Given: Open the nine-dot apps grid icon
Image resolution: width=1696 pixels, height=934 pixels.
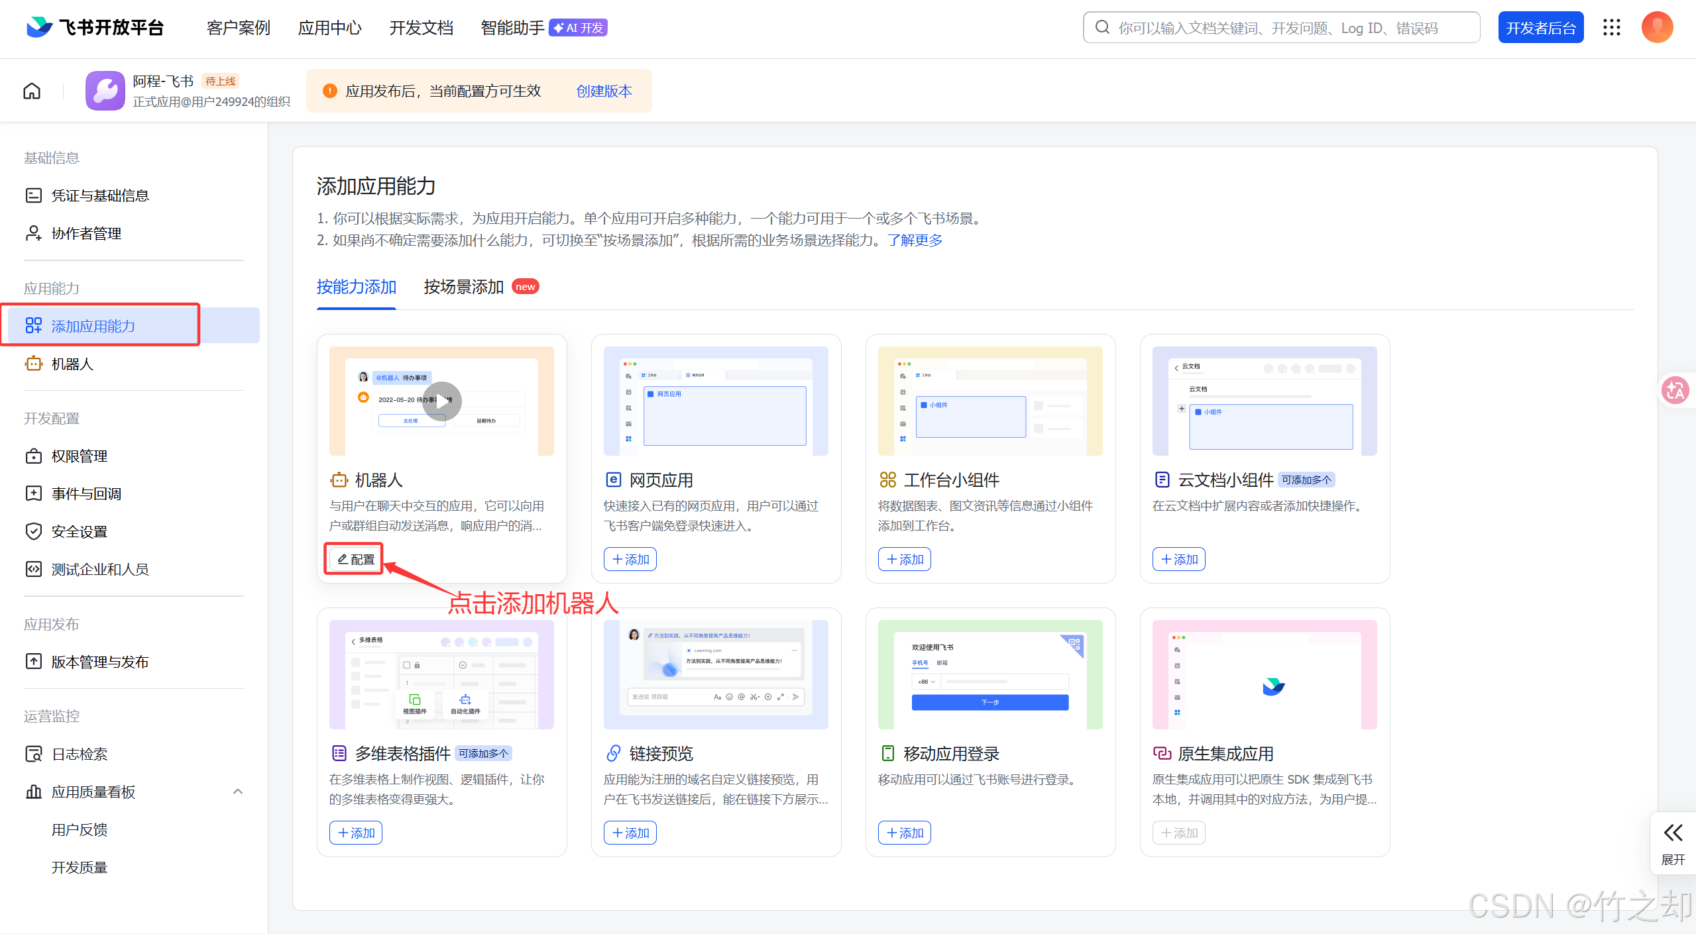Looking at the screenshot, I should tap(1612, 27).
